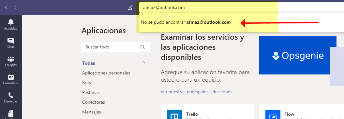
Task: Go forward with the right arrow
Action: pos(15,8)
